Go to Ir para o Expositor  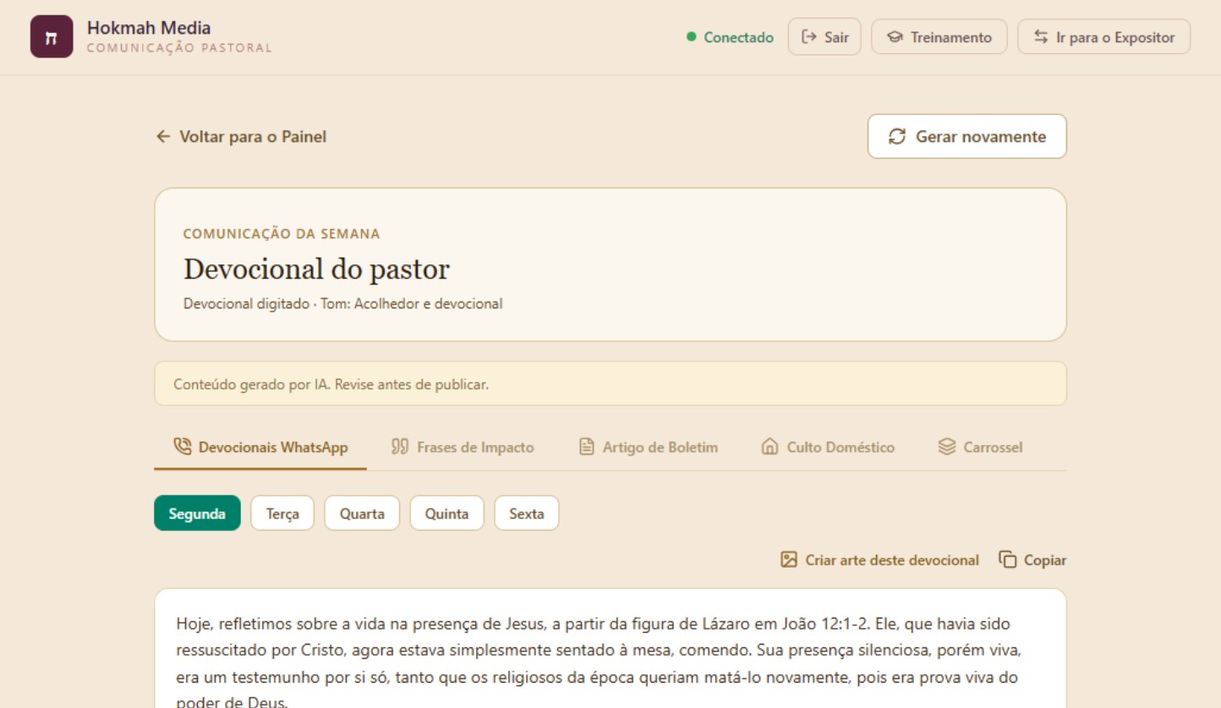[1103, 37]
